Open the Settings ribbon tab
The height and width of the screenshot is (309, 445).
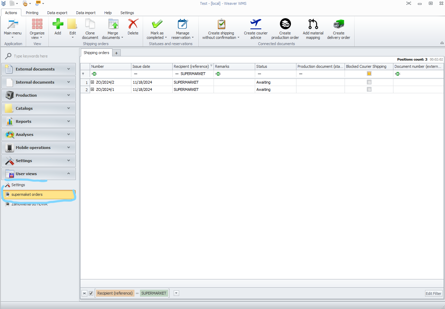(x=127, y=13)
